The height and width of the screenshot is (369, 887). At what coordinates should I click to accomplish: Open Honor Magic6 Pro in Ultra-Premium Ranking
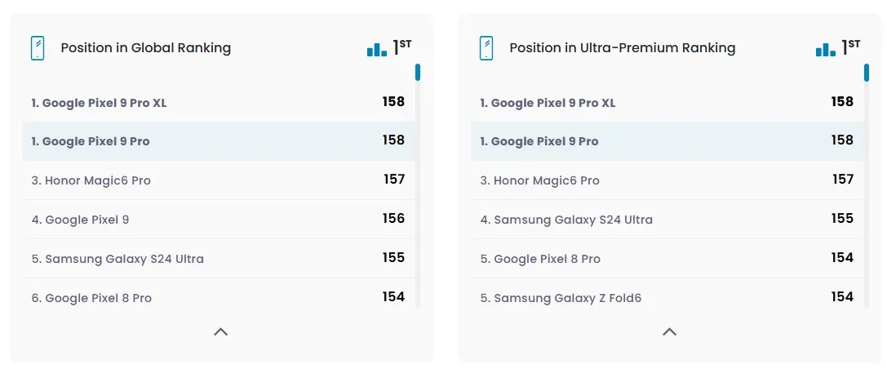[667, 180]
